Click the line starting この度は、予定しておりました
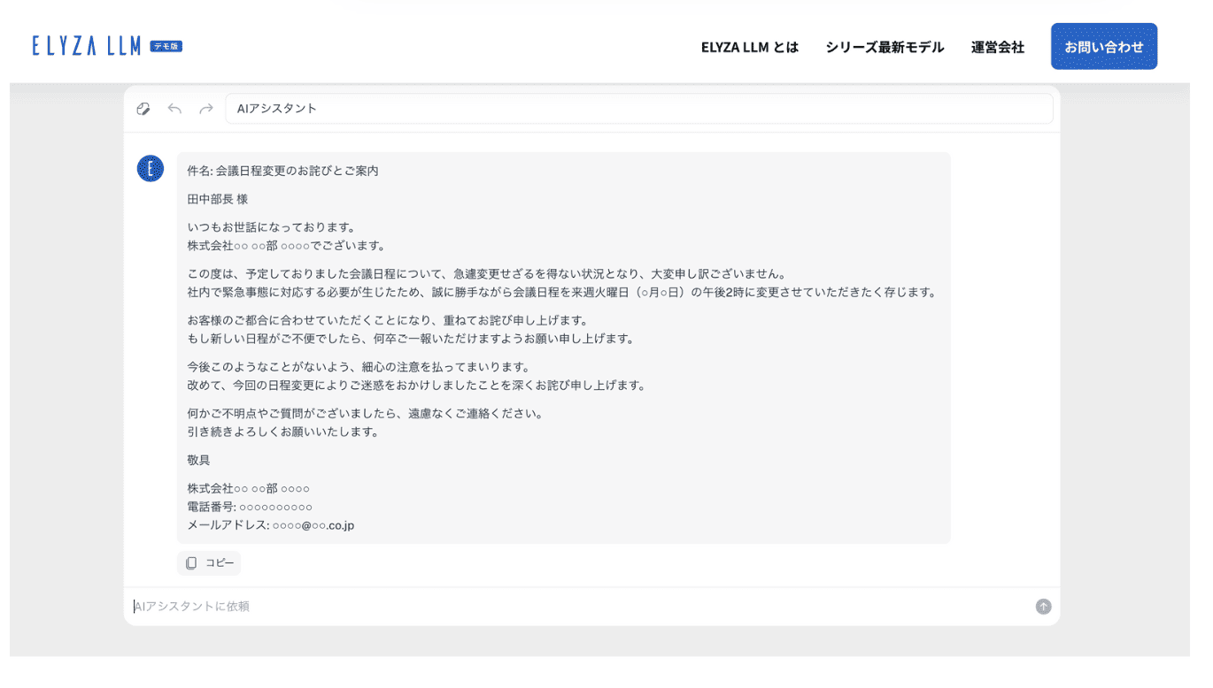Screen dimensions: 1213x688 point(486,274)
